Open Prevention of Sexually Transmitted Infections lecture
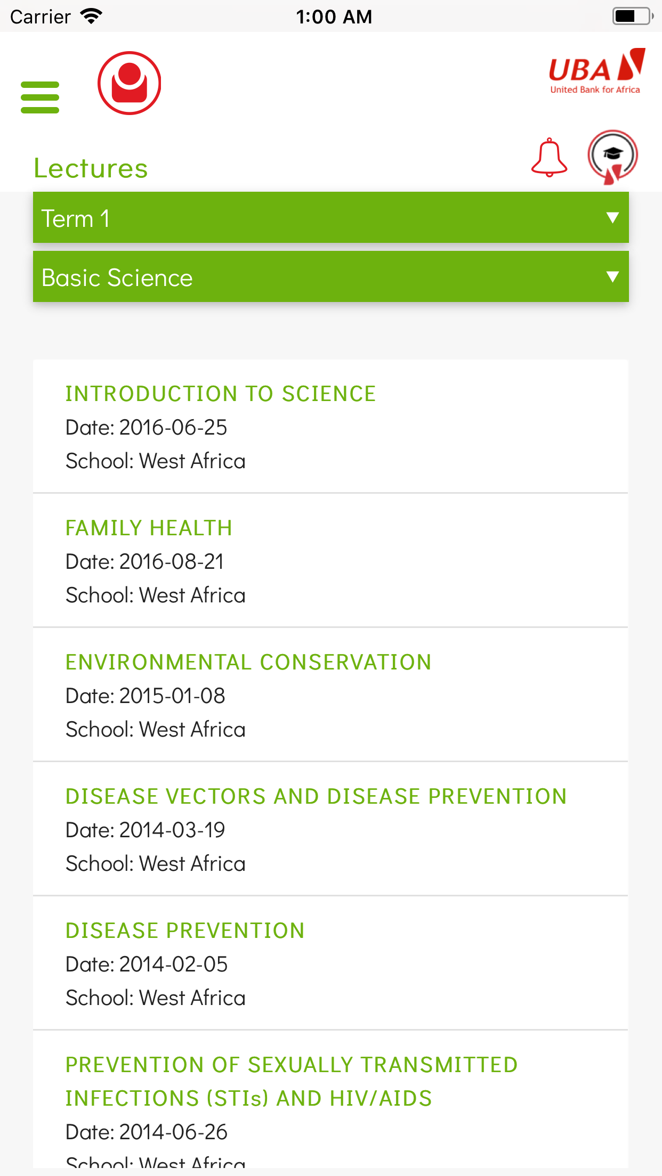This screenshot has width=662, height=1176. (292, 1081)
